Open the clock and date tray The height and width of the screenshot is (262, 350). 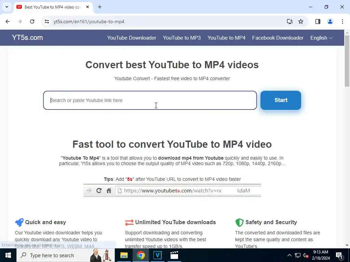point(321,255)
